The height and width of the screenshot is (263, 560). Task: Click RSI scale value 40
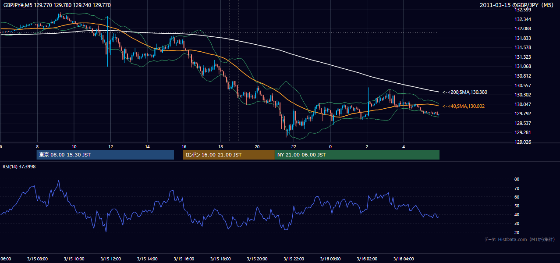(517, 214)
